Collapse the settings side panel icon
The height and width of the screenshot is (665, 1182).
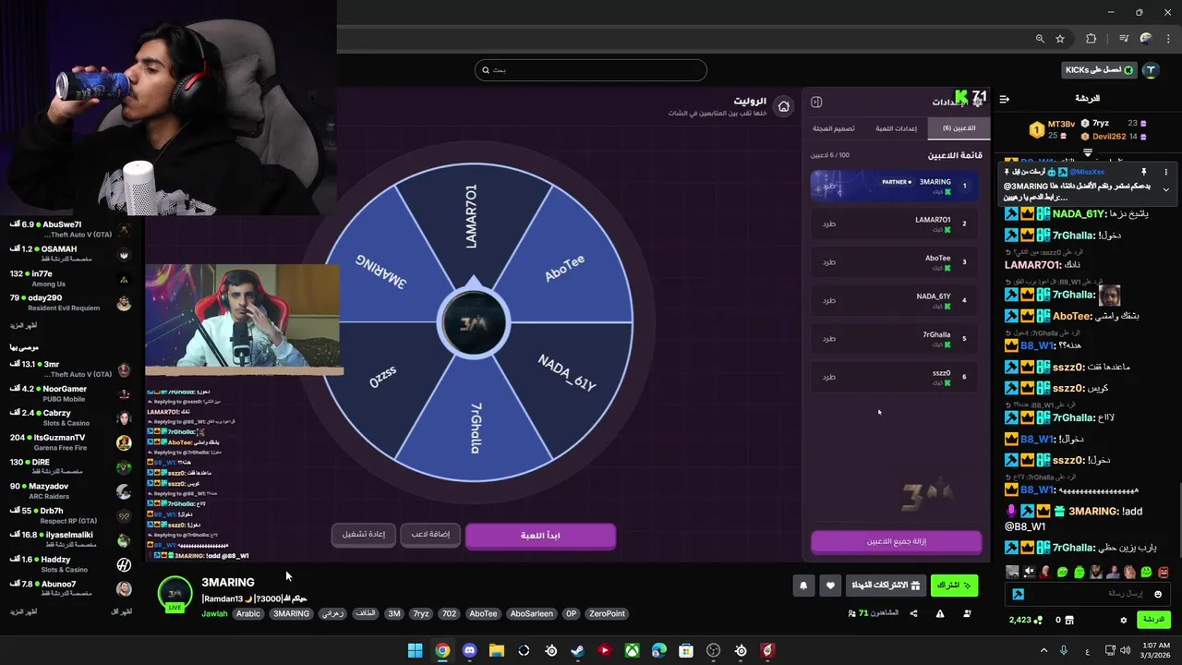(816, 102)
